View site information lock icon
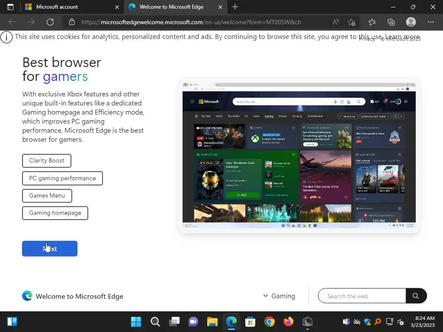This screenshot has width=443, height=332. point(72,22)
